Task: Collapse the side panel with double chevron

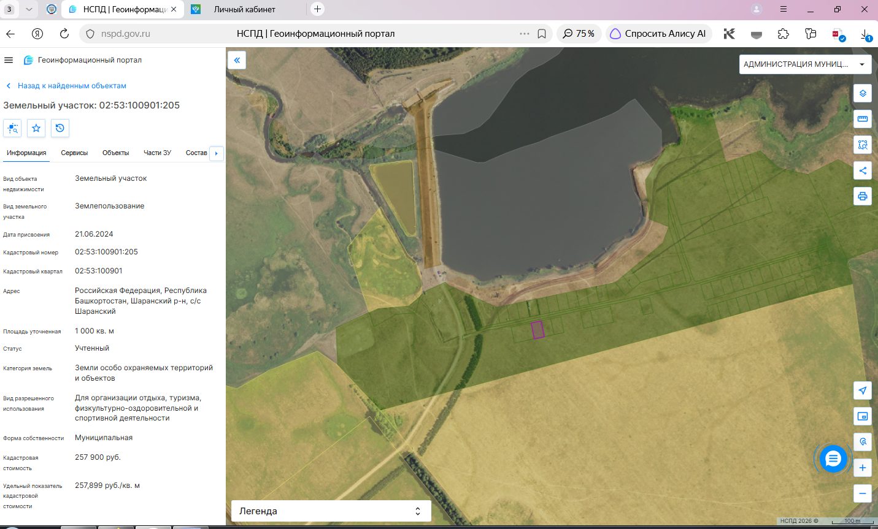Action: point(237,60)
